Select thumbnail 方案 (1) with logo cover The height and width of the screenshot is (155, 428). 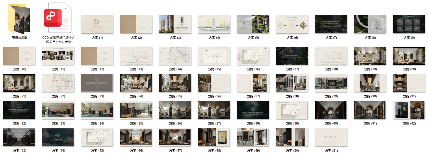click(97, 24)
